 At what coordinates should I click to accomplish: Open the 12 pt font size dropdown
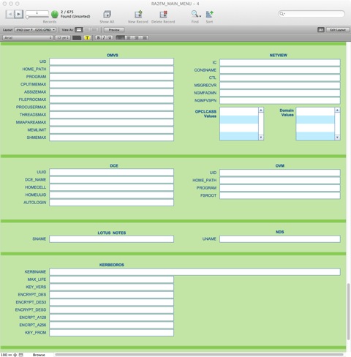click(63, 38)
